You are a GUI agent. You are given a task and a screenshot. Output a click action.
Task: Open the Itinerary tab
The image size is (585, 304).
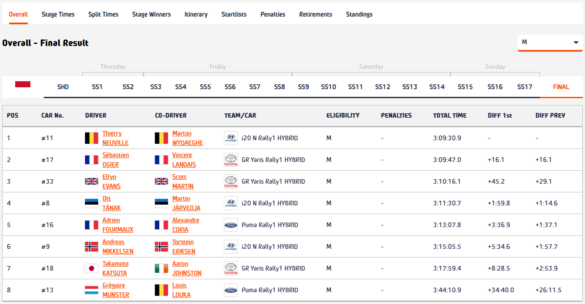pos(196,14)
